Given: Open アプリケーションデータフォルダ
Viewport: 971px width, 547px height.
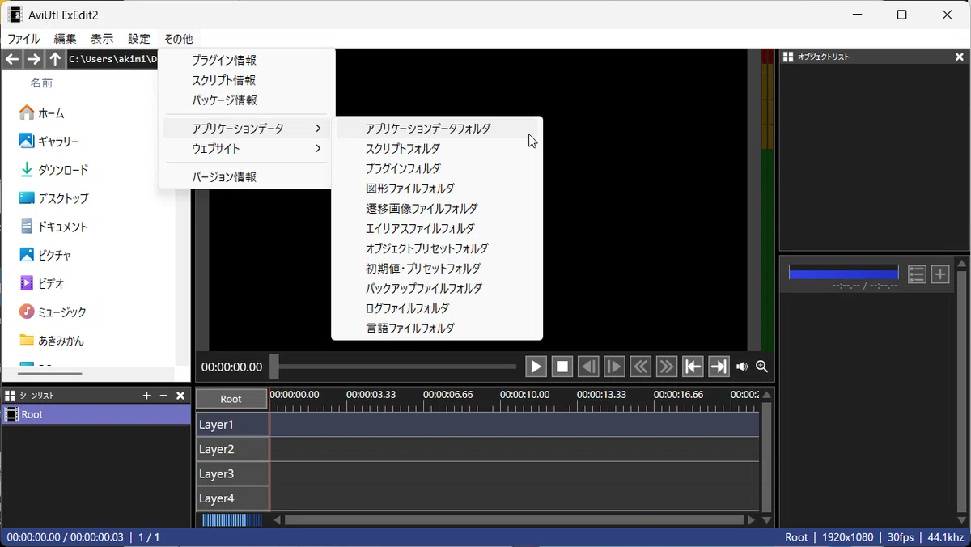Looking at the screenshot, I should [x=437, y=129].
